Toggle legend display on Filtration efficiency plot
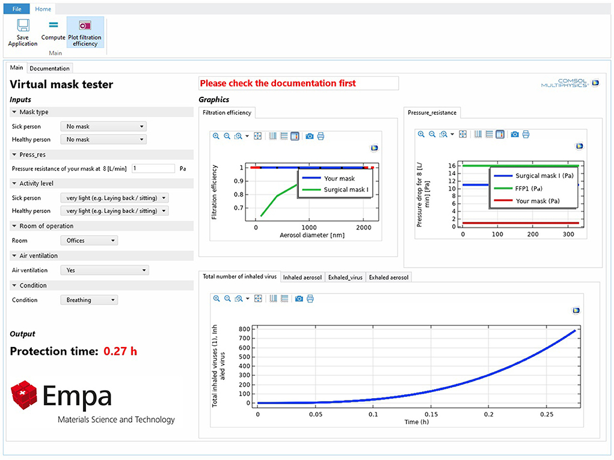The height and width of the screenshot is (460, 614). [295, 136]
